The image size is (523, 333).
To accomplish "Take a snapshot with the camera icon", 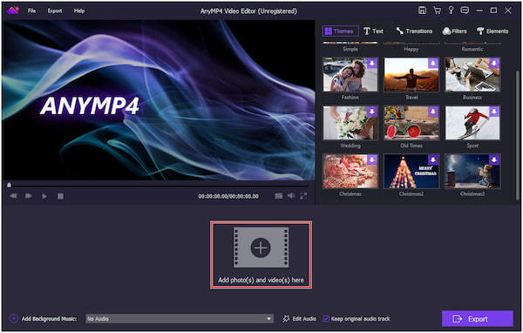I will 279,196.
